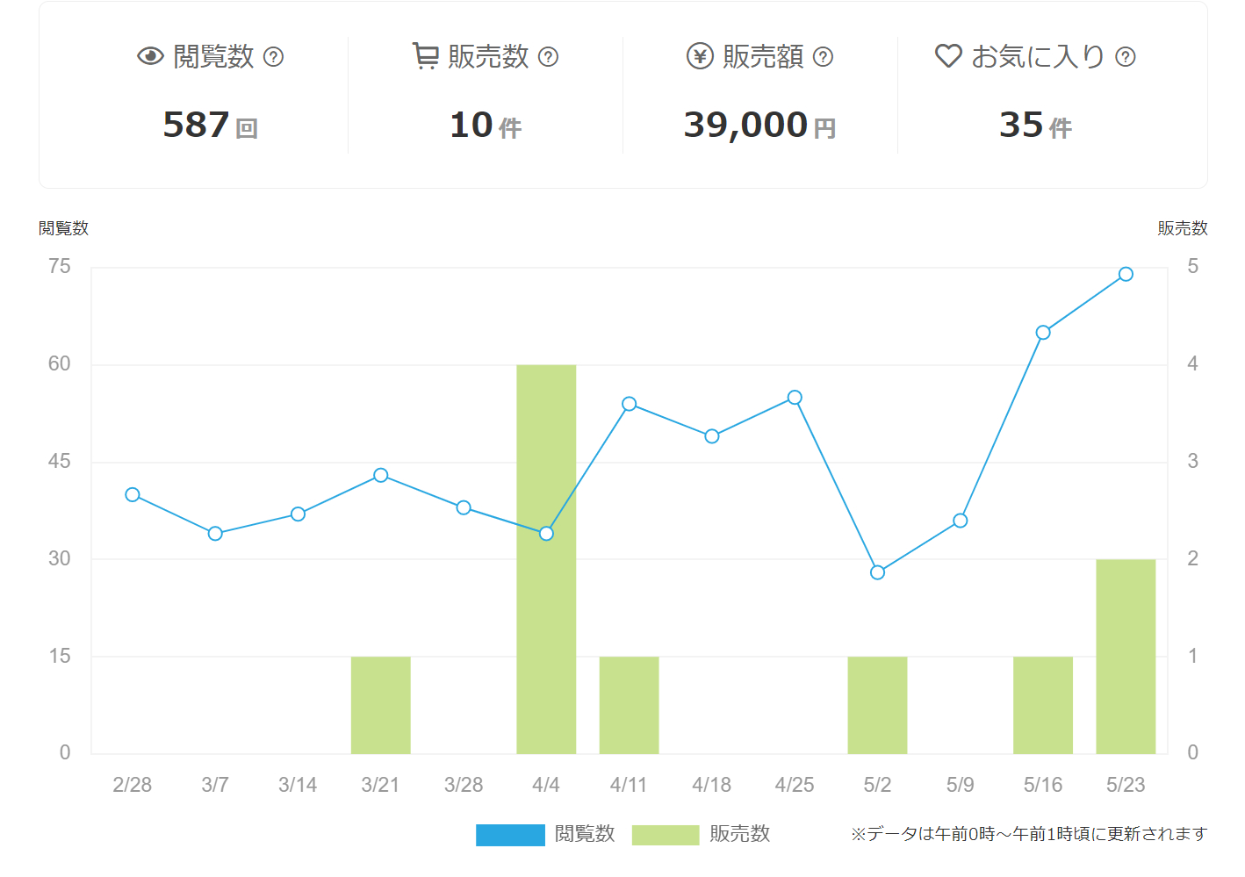
Task: Toggle the blue 閲覧数 legend swatch
Action: point(510,835)
